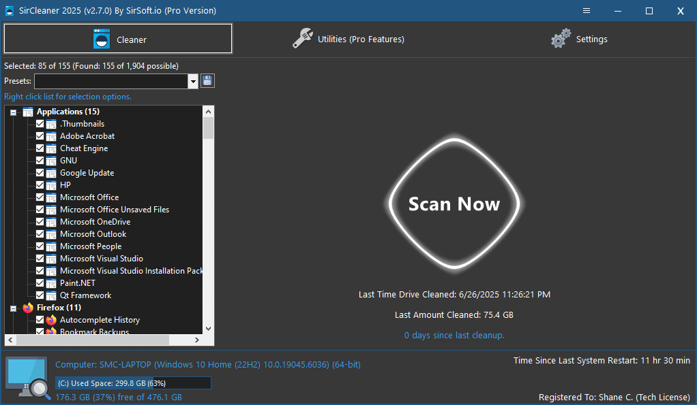Click the list scroll up arrow
Image resolution: width=697 pixels, height=405 pixels.
208,112
